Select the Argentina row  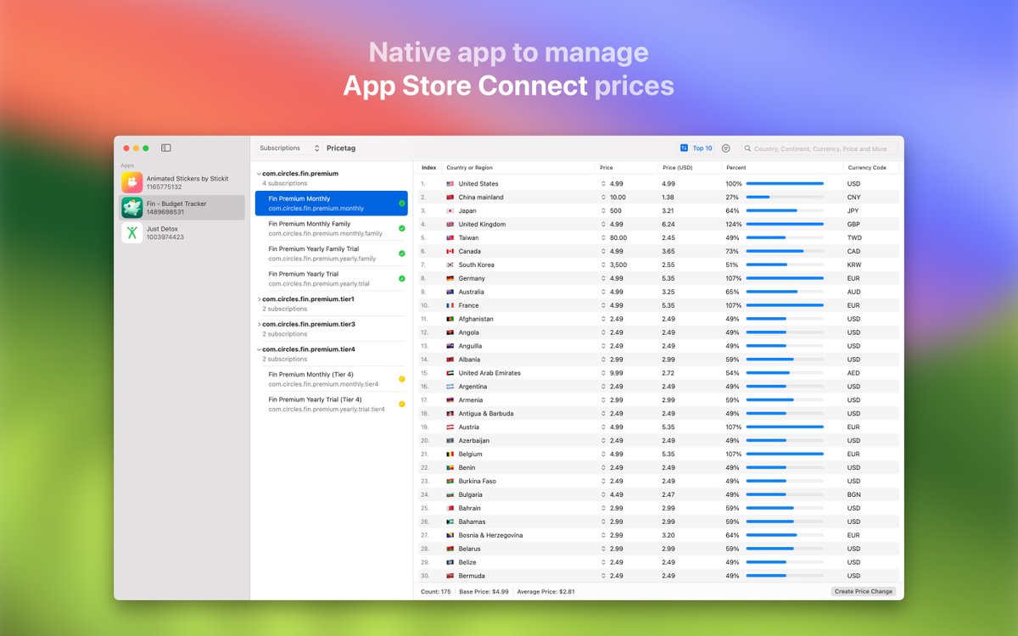[658, 387]
